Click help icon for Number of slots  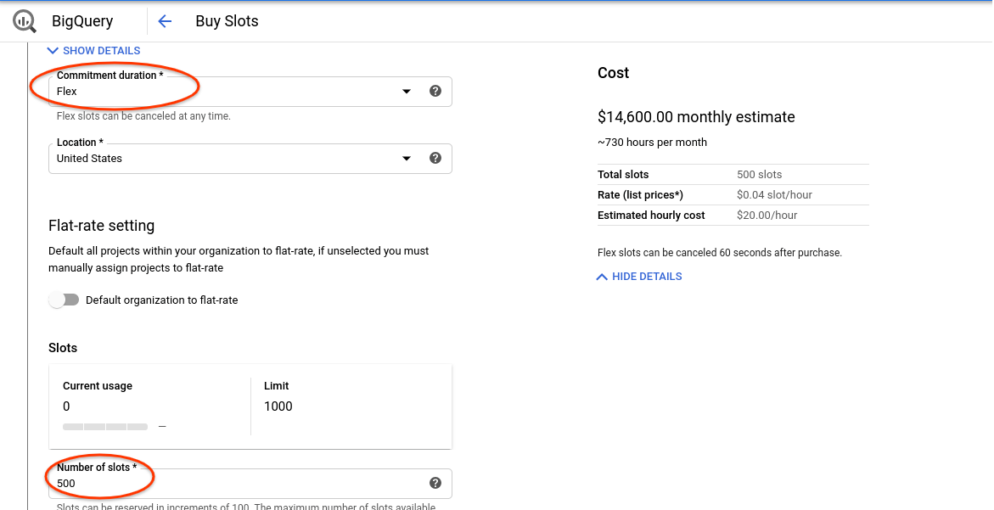(435, 483)
